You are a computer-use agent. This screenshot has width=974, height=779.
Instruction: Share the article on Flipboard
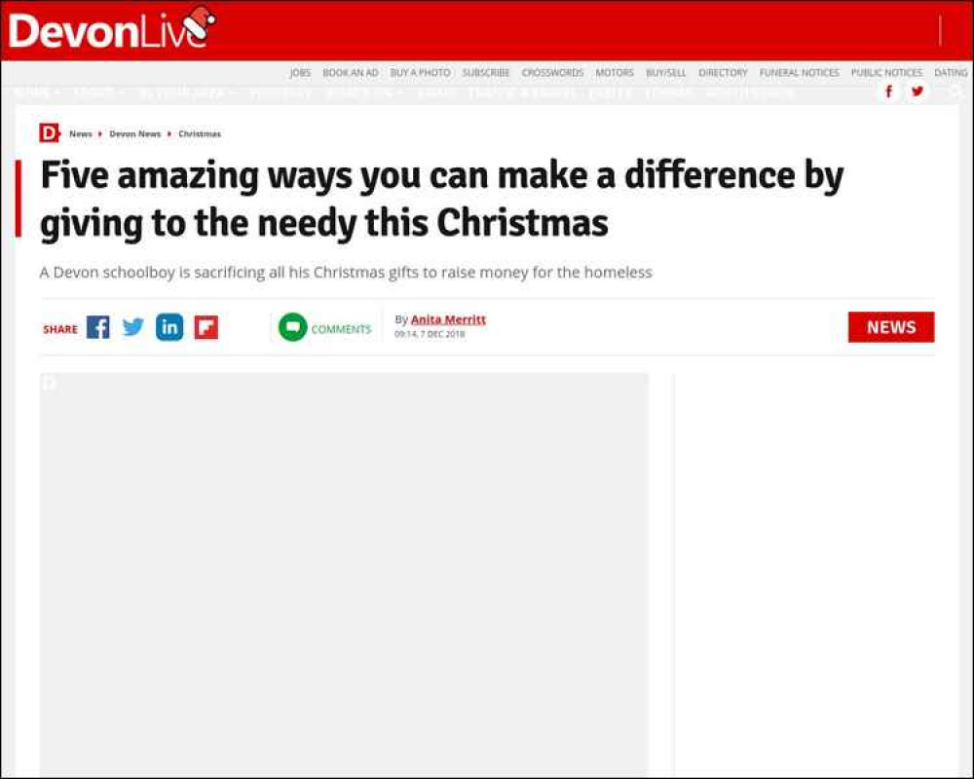tap(206, 327)
